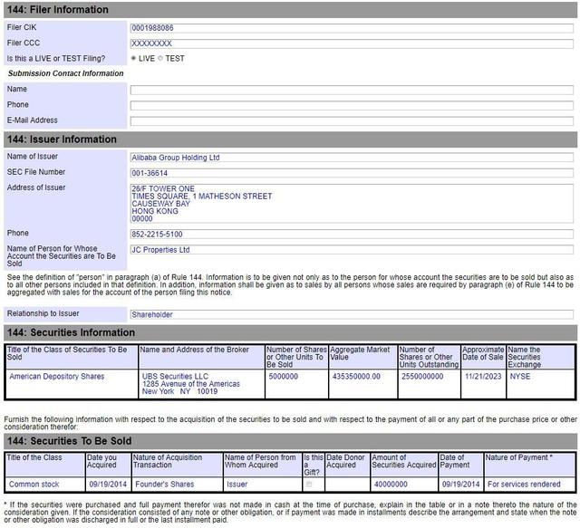Select the JC Properties Ltd field
Viewport: 580px width, 528px height.
(x=351, y=250)
